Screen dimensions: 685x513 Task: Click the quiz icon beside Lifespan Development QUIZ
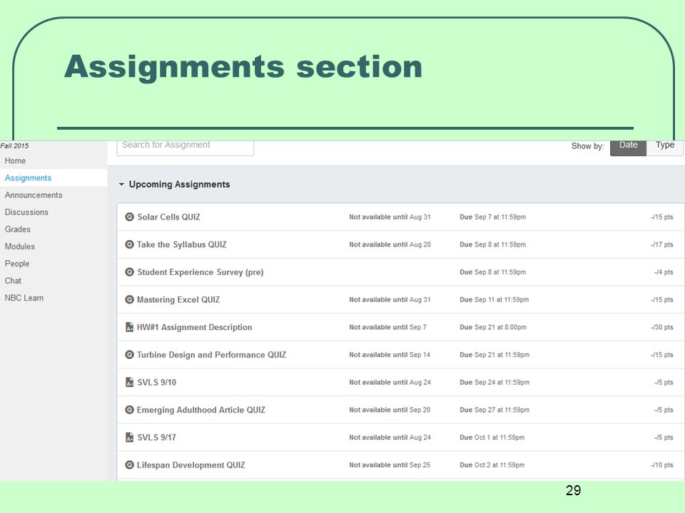129,465
